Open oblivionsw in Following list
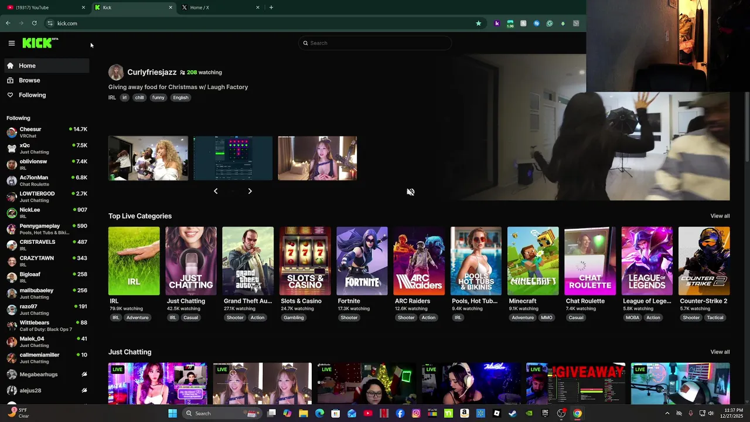Image resolution: width=750 pixels, height=422 pixels. 47,164
